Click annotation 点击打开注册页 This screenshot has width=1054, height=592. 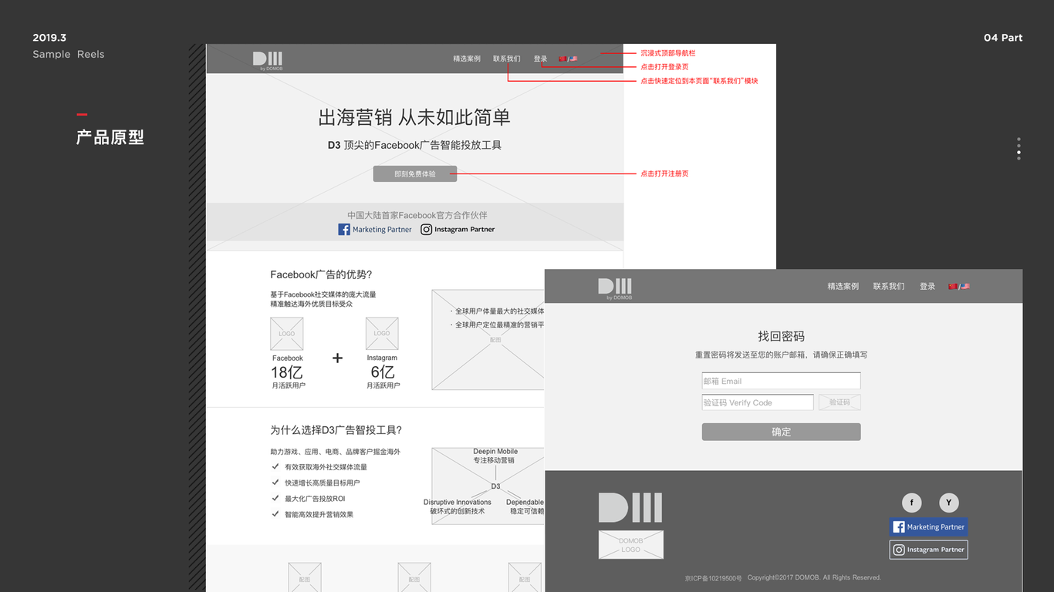[x=664, y=173]
